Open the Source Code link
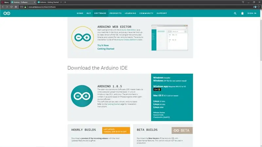The width and height of the screenshot is (262, 147). tap(158, 115)
